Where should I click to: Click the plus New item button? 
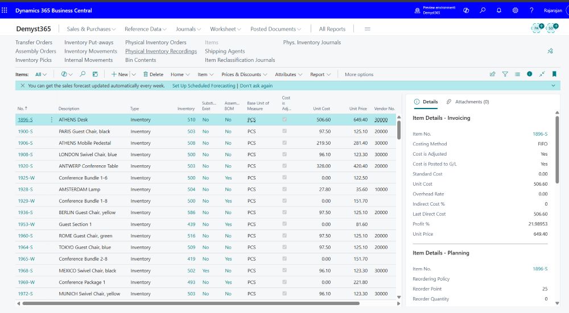click(119, 74)
